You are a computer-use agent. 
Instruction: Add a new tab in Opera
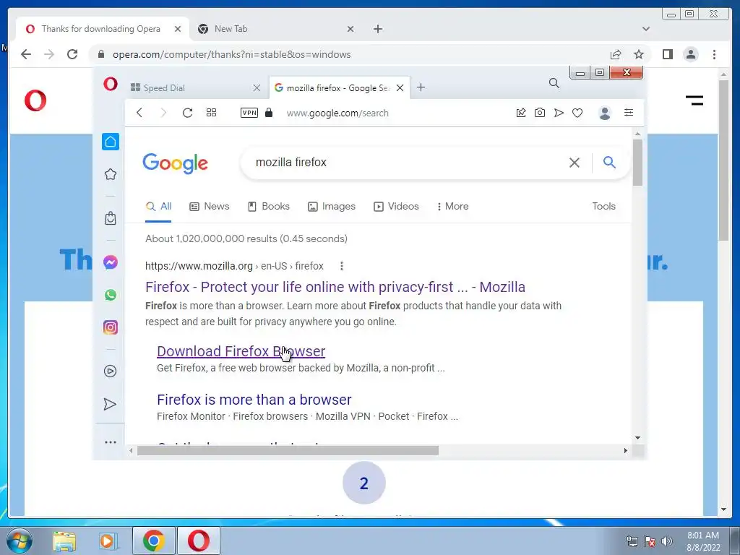pyautogui.click(x=421, y=87)
